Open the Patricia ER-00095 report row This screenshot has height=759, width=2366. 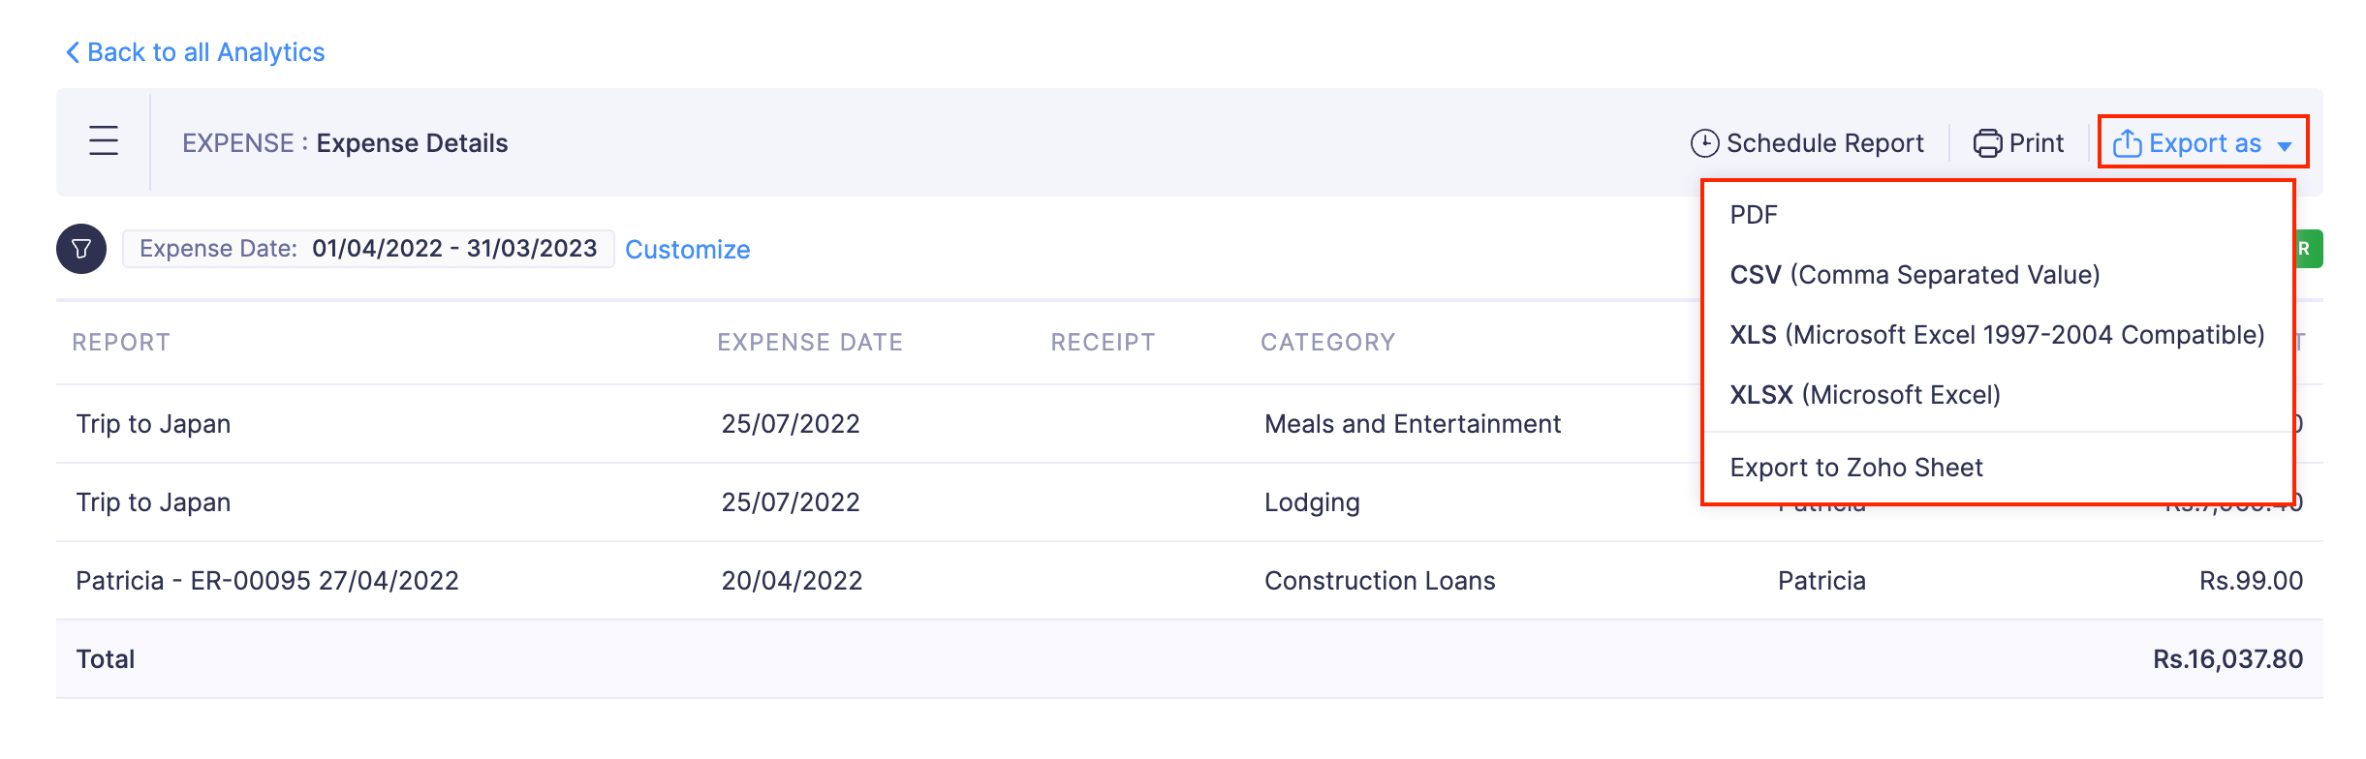pyautogui.click(x=267, y=581)
